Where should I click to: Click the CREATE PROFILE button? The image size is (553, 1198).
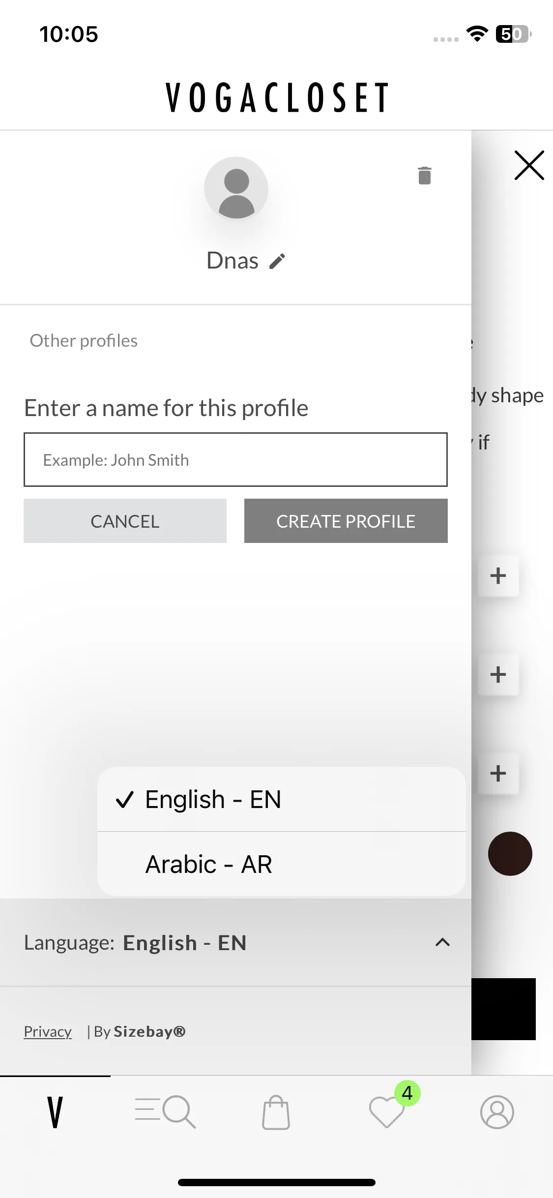point(346,521)
